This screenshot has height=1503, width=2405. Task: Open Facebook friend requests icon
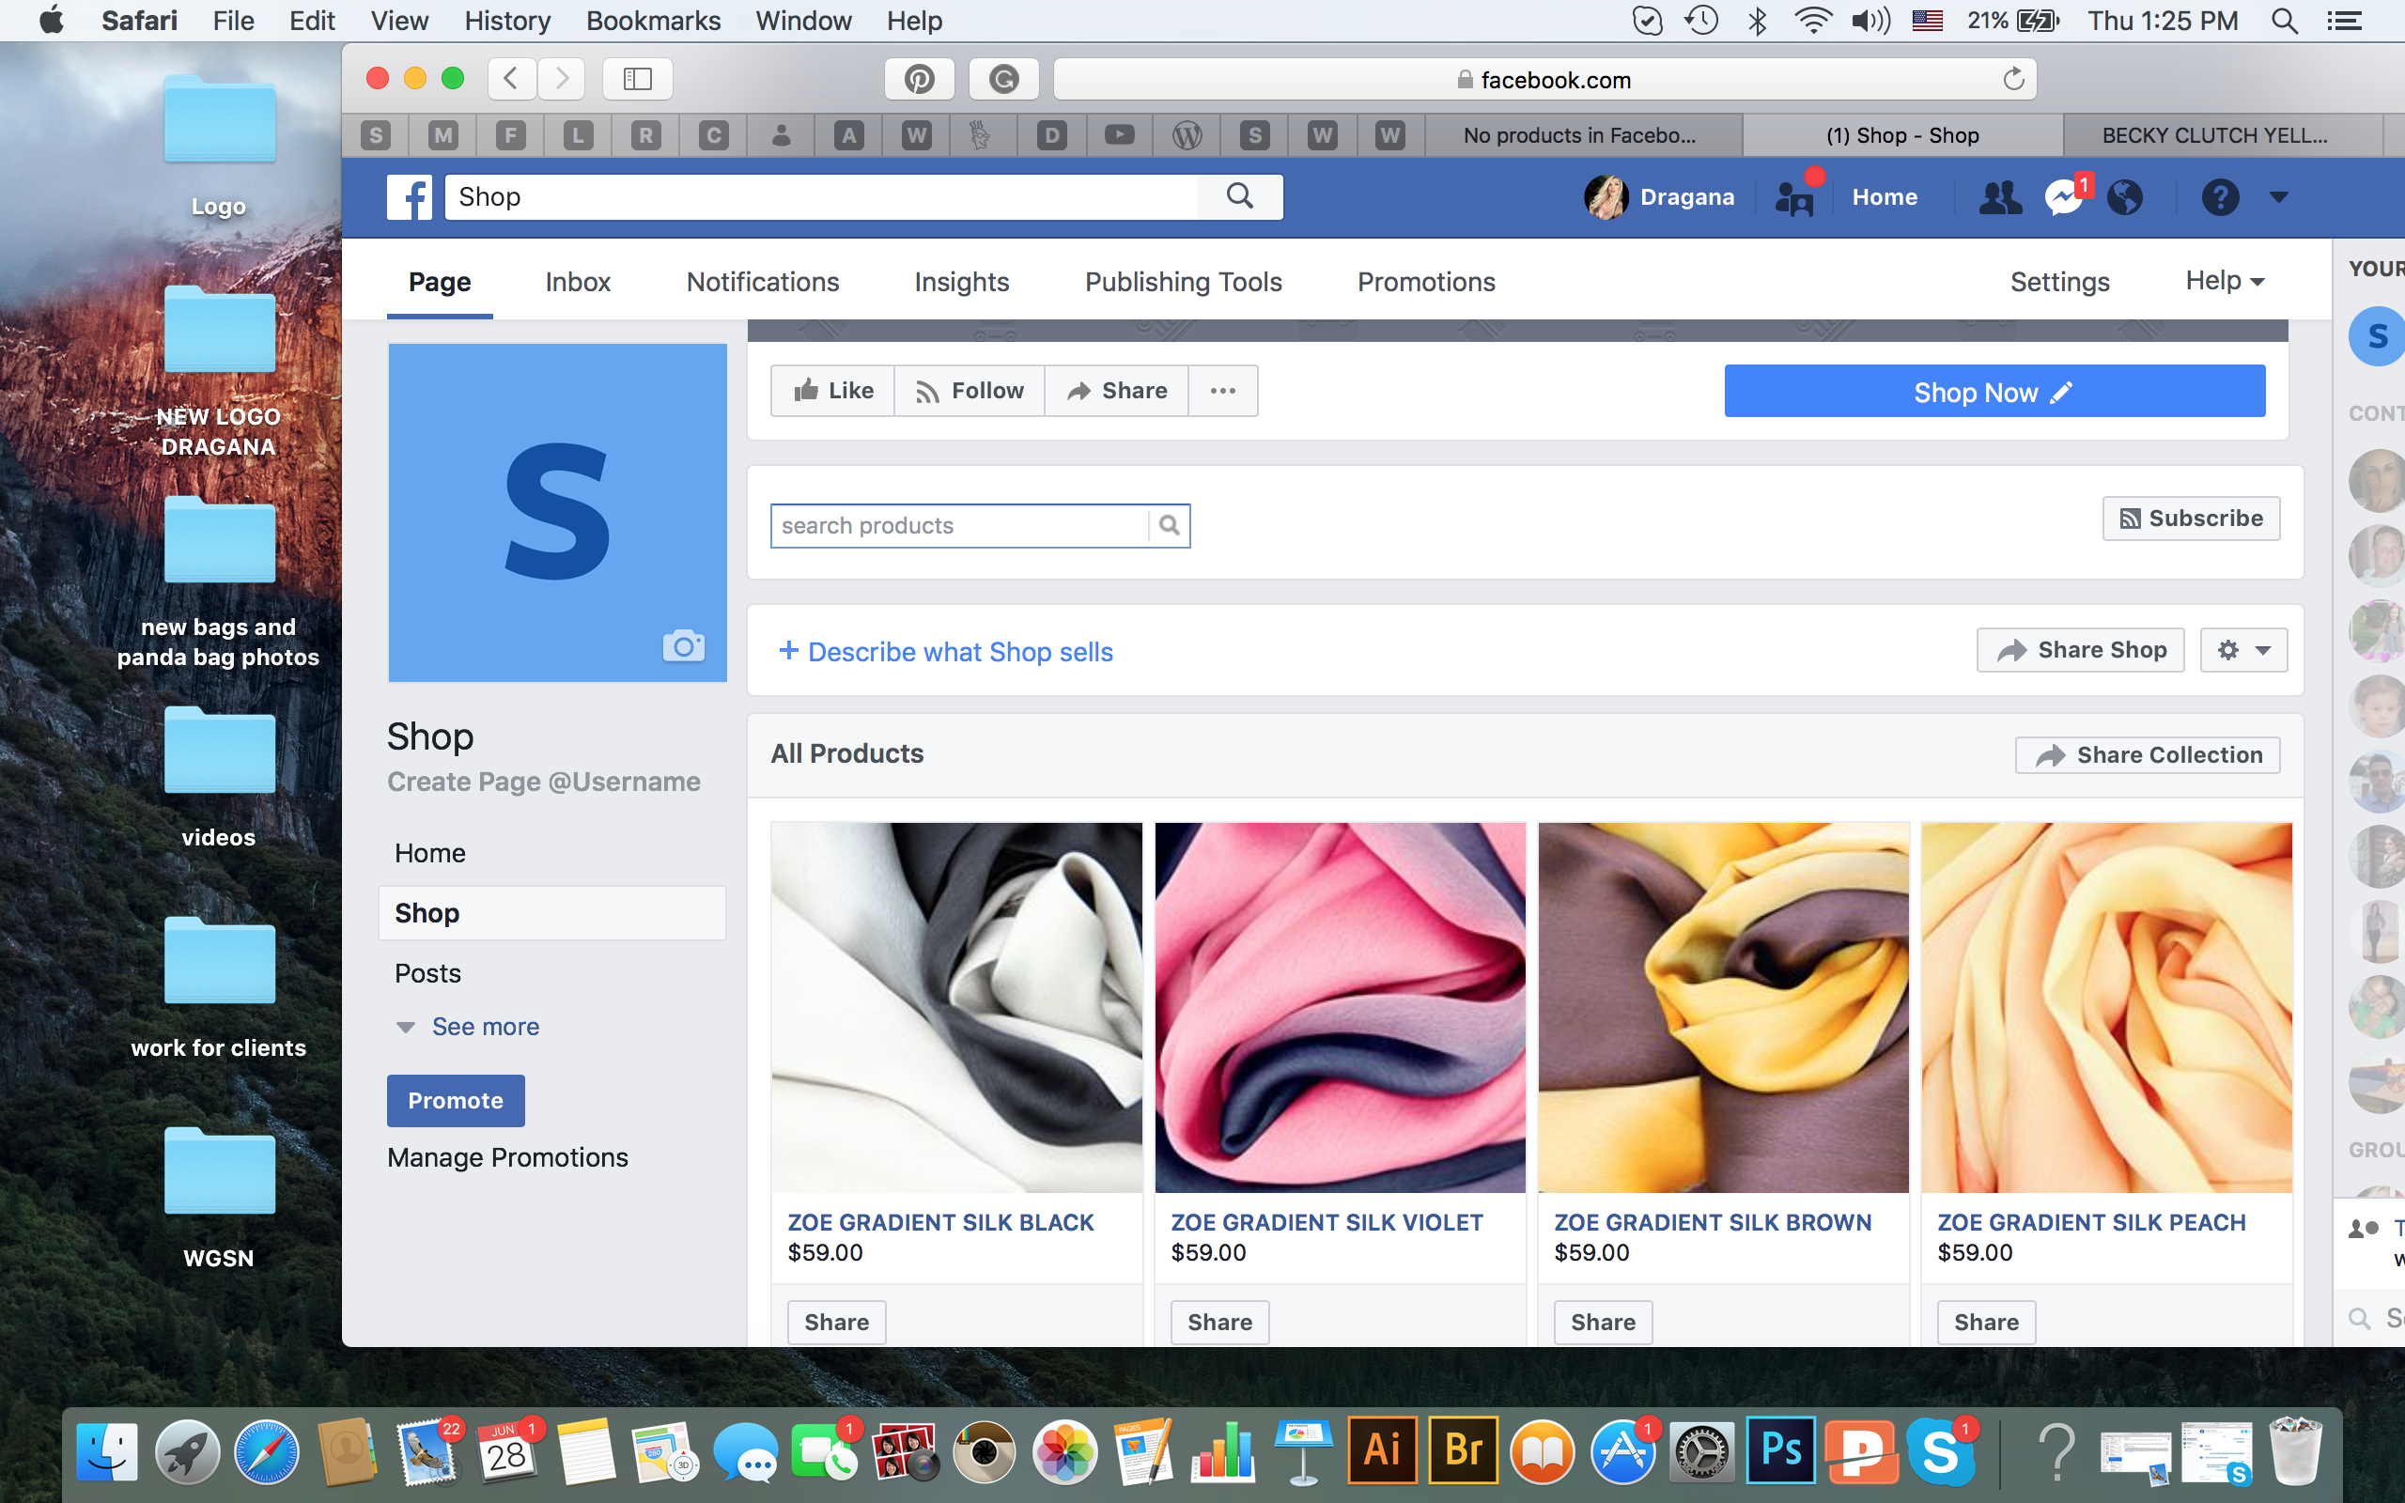click(x=1999, y=197)
